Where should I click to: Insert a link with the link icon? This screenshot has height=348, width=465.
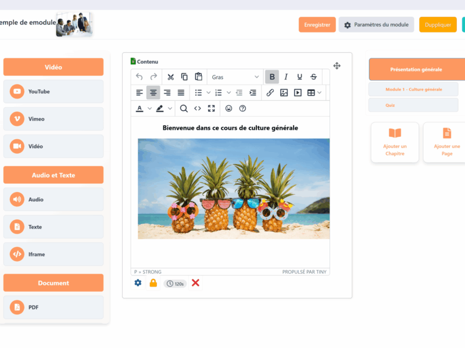[x=269, y=93]
